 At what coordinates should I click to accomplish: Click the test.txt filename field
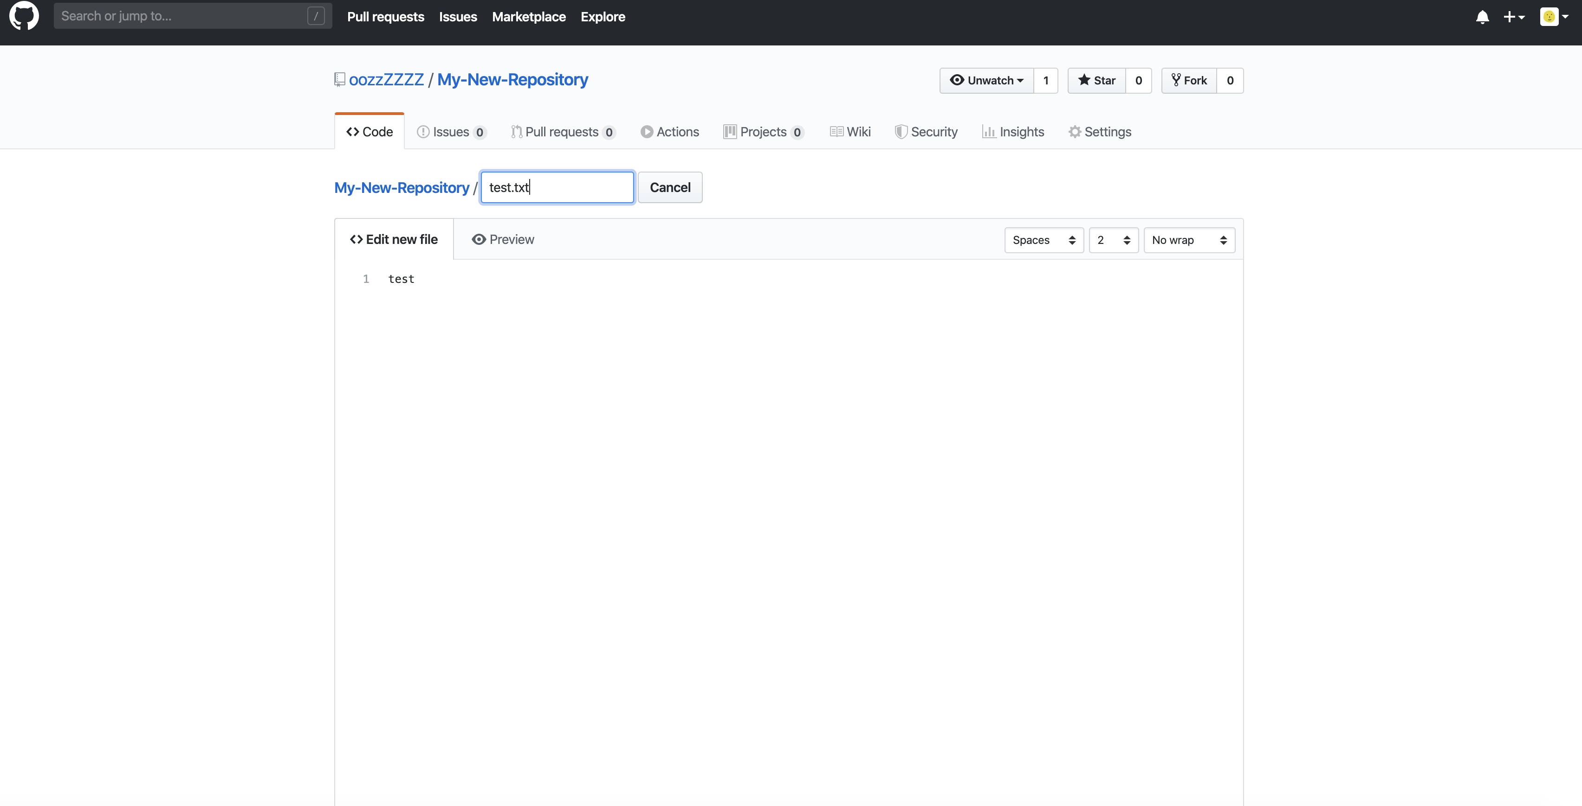pyautogui.click(x=557, y=188)
